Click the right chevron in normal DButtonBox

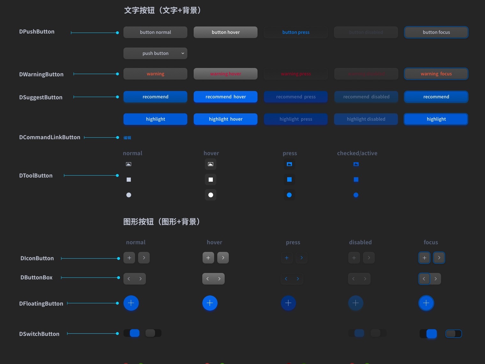pos(140,278)
